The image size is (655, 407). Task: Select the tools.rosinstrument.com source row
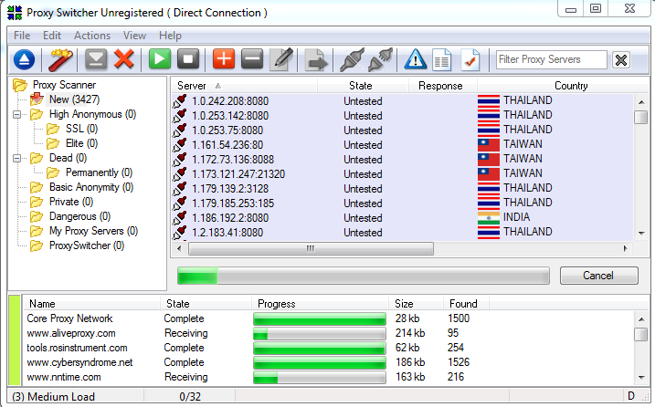[x=328, y=348]
